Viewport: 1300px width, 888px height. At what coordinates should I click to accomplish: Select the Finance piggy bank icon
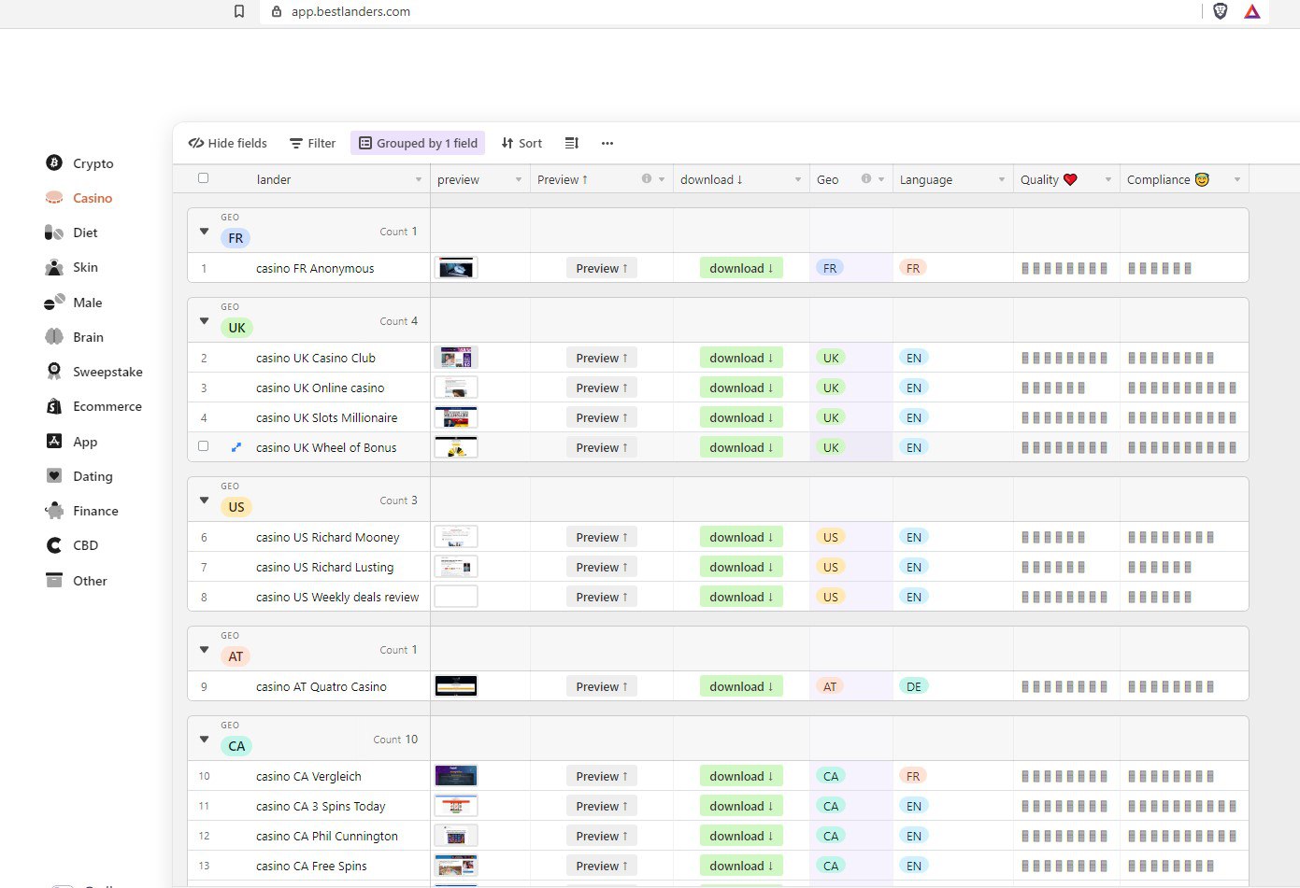(54, 510)
